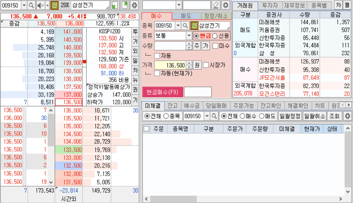Open the 잔고 tab in lower panel

pos(173,106)
